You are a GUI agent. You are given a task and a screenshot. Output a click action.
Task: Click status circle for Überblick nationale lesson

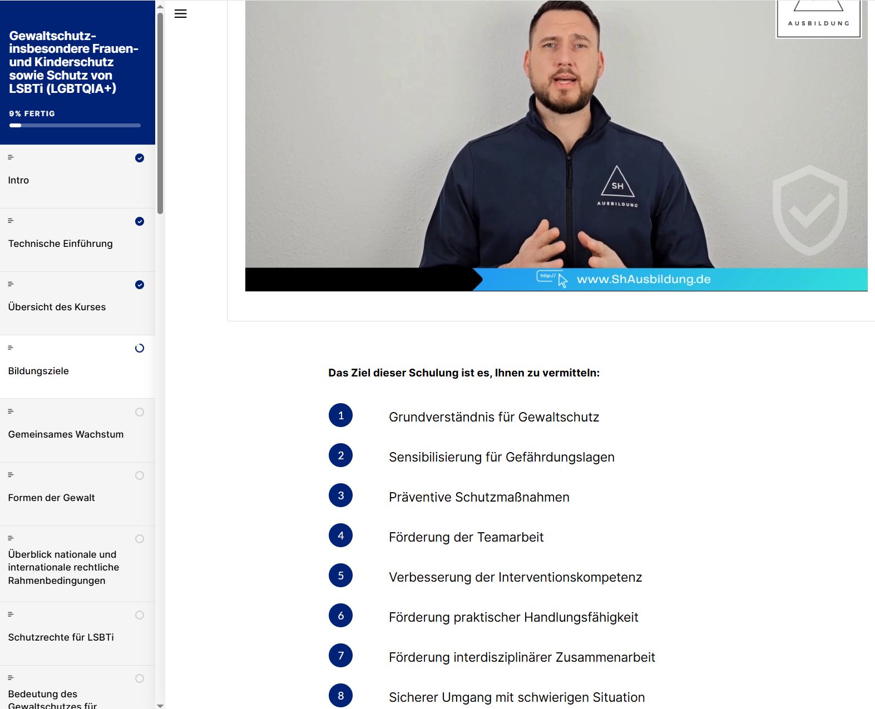click(140, 539)
